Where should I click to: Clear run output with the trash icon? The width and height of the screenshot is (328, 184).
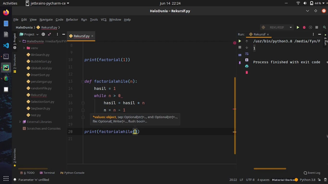[247, 73]
